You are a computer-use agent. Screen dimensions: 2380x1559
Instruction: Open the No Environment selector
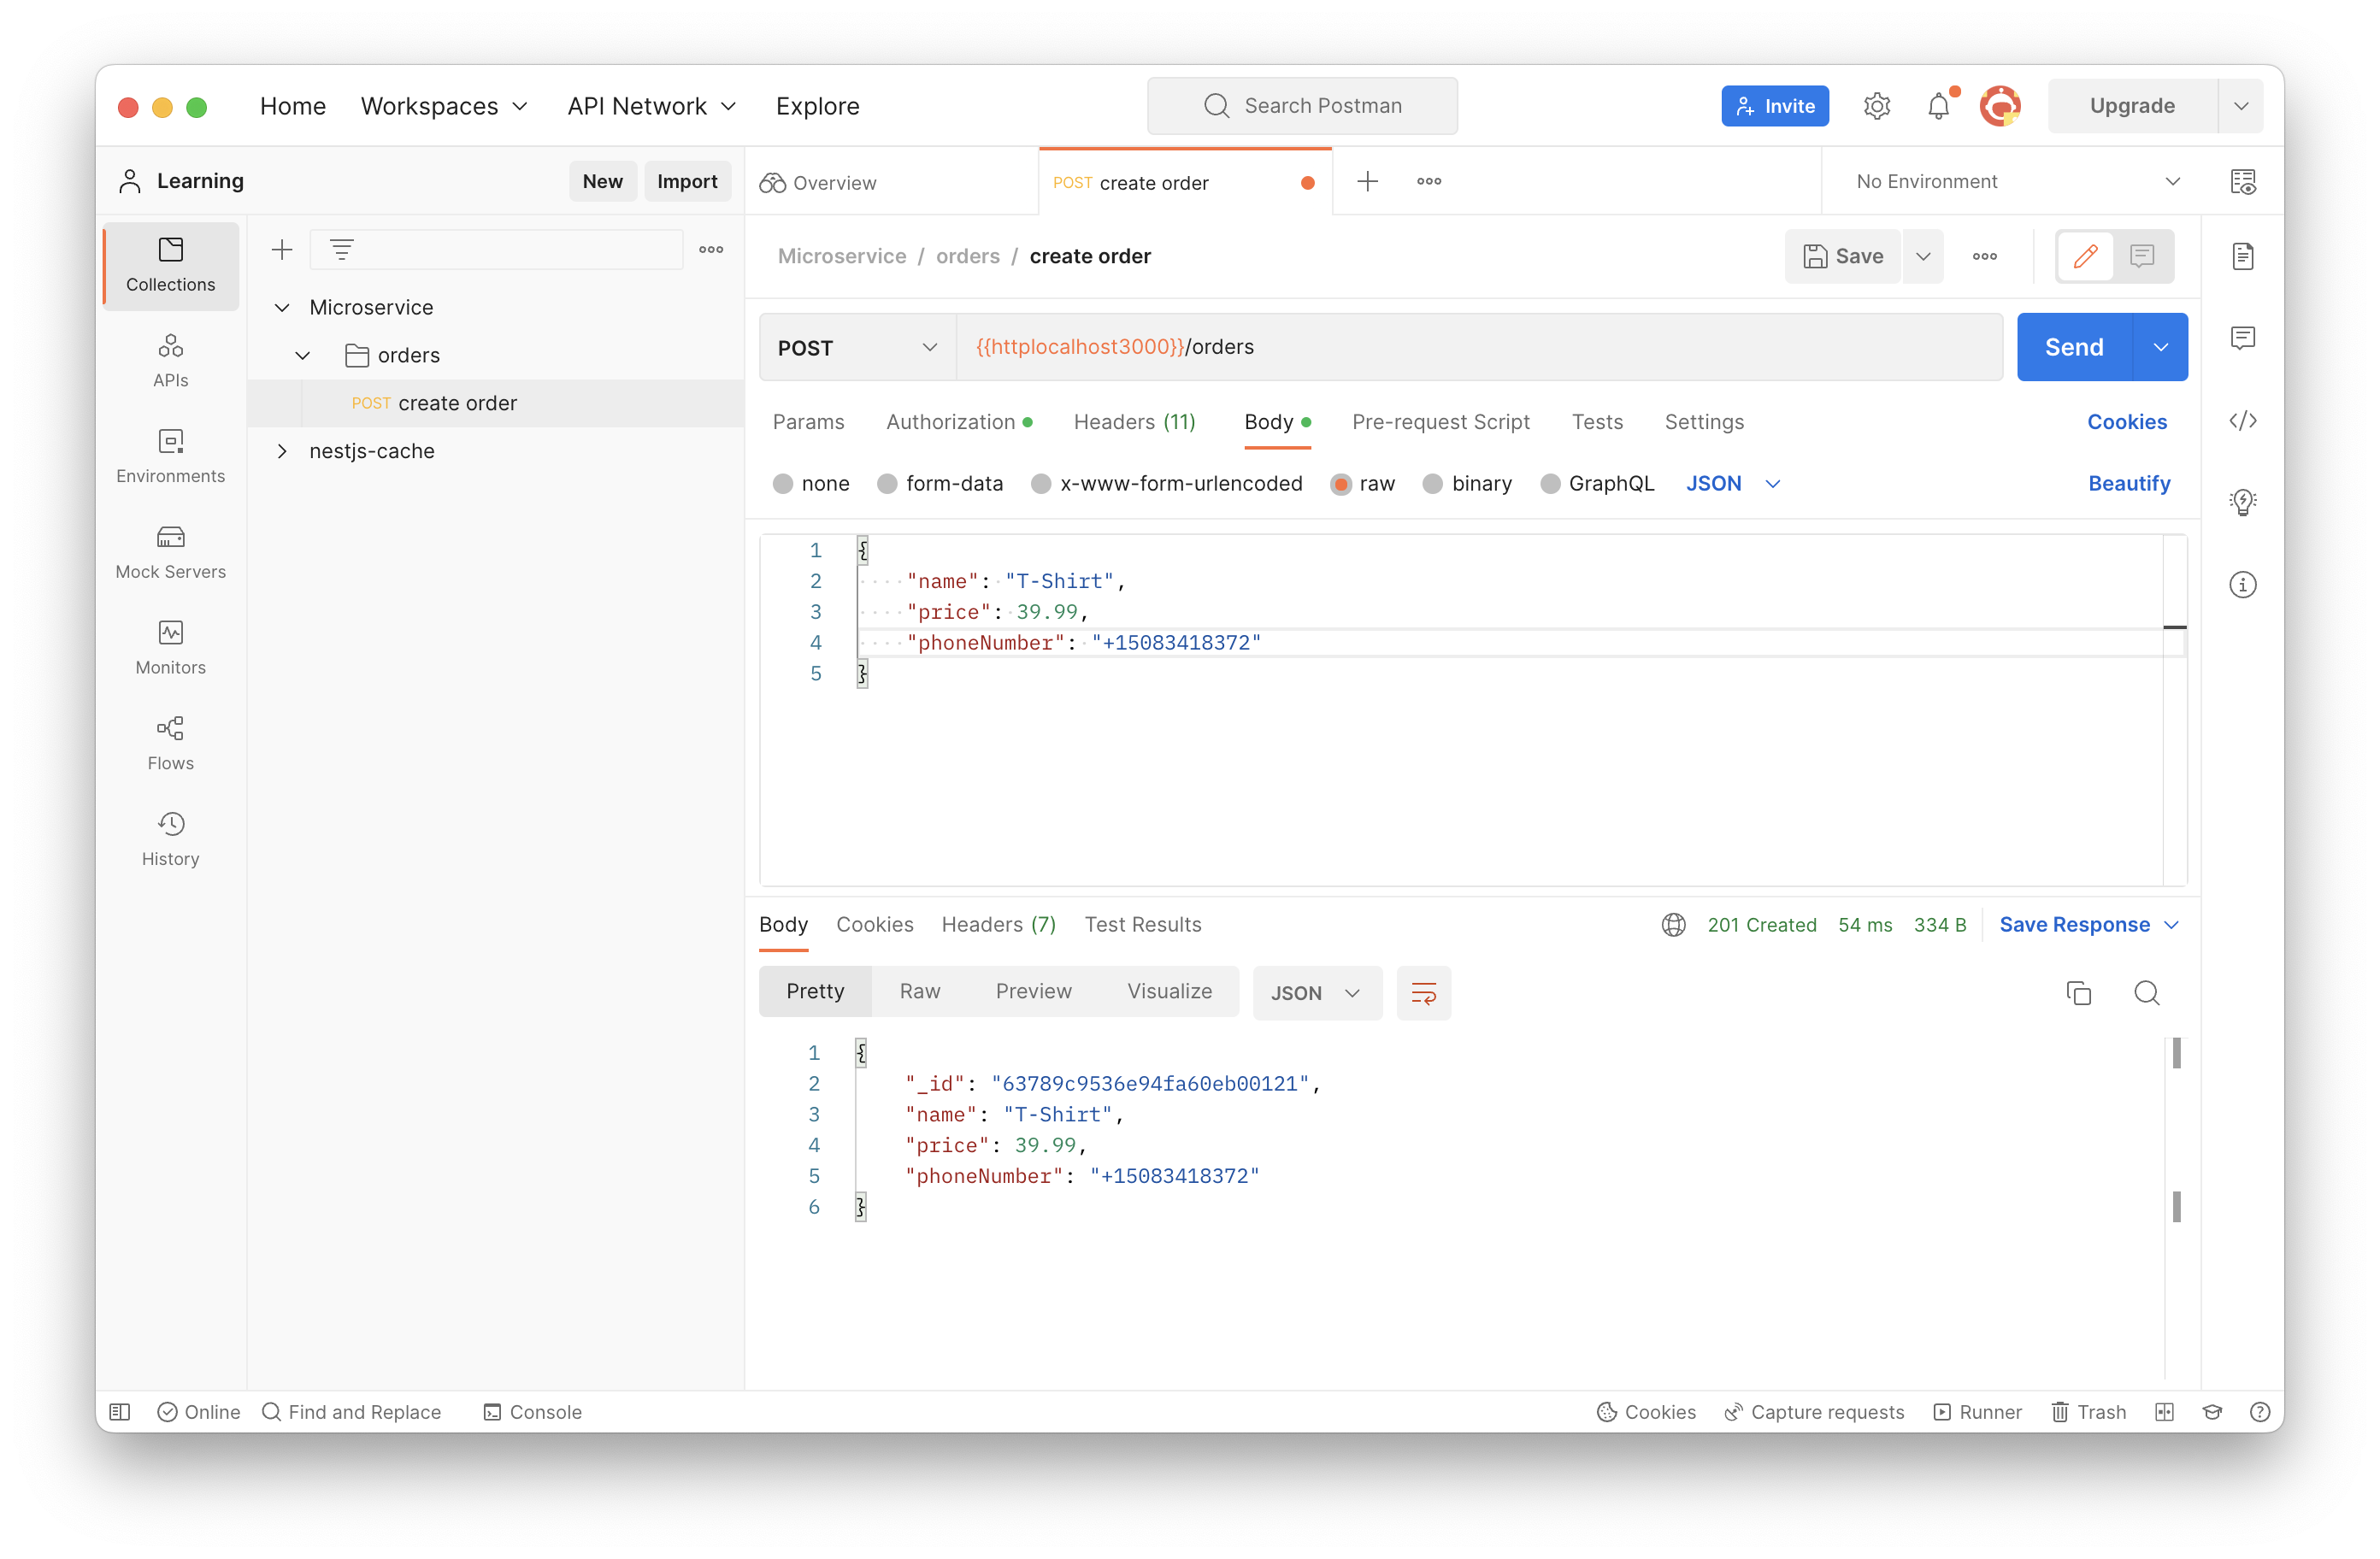click(x=2015, y=182)
